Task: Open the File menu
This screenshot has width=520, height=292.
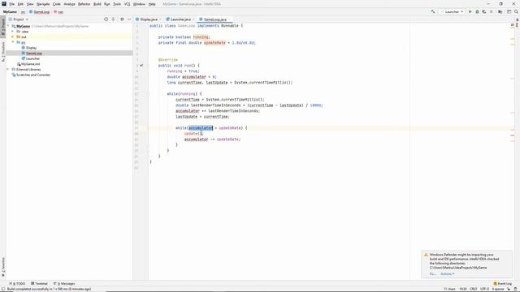Action: click(x=12, y=4)
